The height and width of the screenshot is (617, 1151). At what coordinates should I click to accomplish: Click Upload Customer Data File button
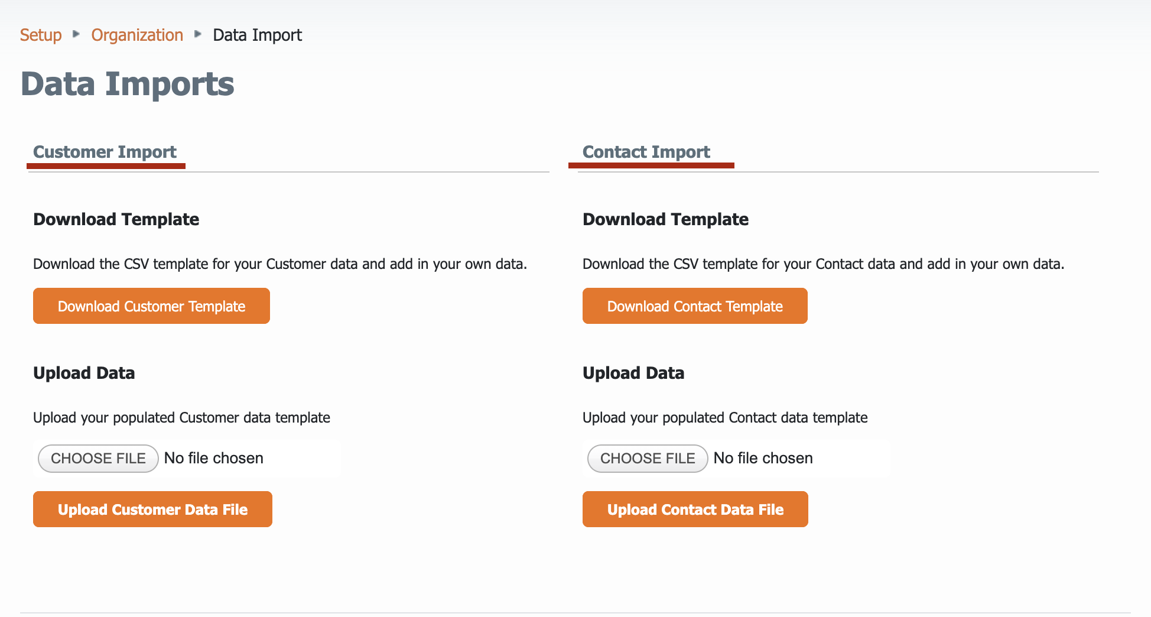[x=152, y=509]
